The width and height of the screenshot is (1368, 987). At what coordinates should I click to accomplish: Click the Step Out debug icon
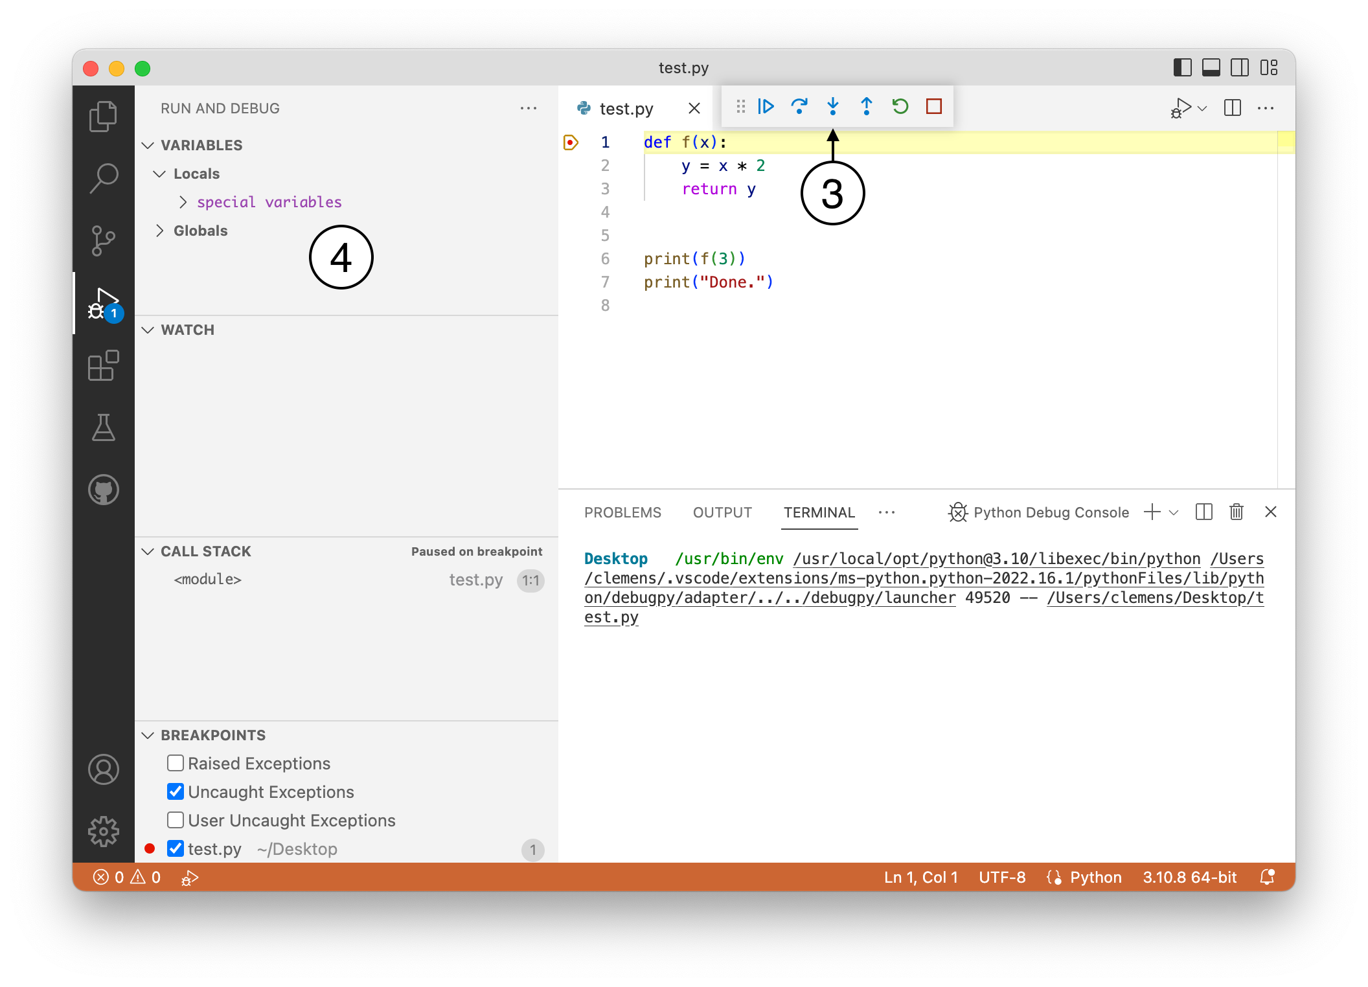tap(867, 106)
